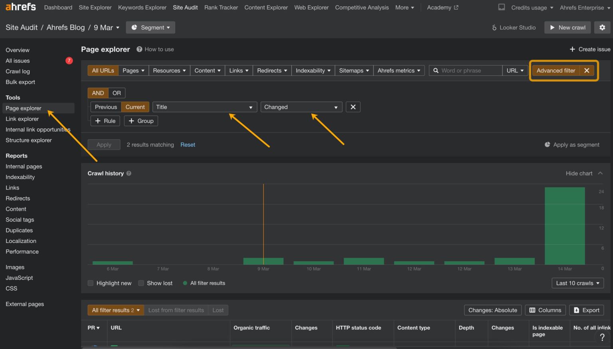The width and height of the screenshot is (613, 349).
Task: Open the help question mark bubble
Action: (602, 337)
